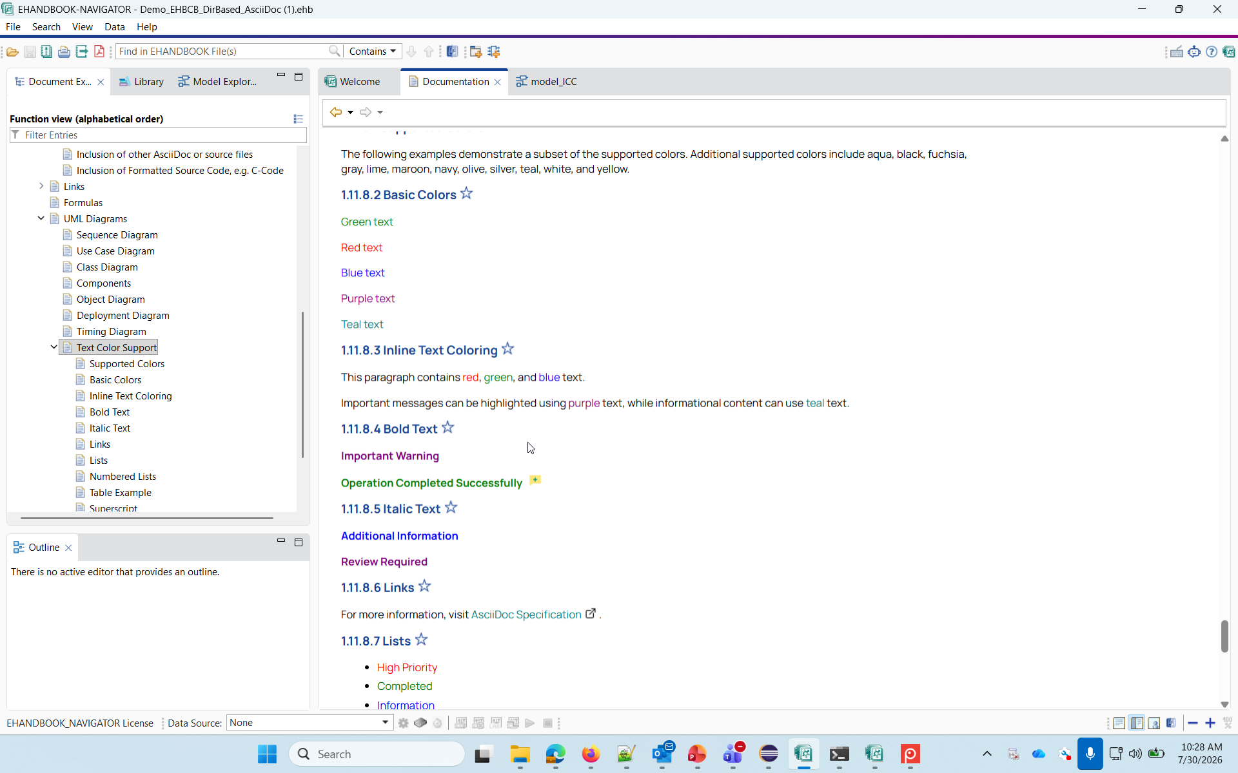Click the Find in EHANDBOOK File(s) field

[x=222, y=52]
